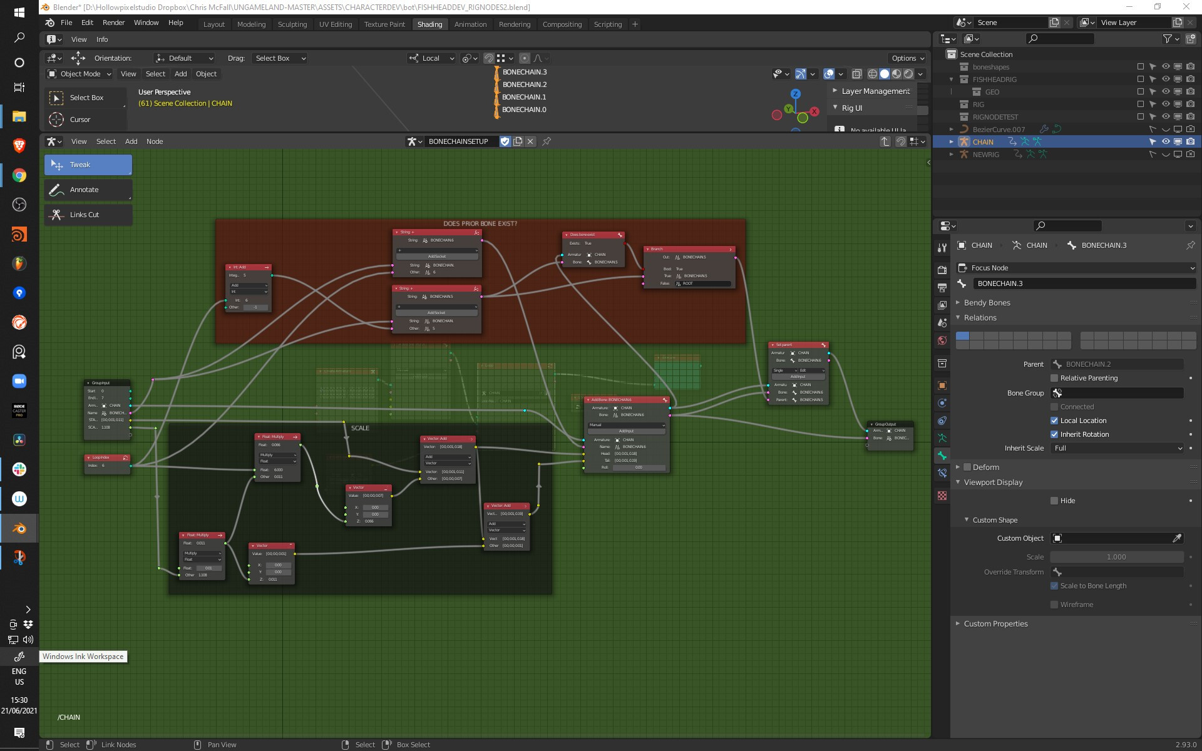Enable Relative Parenting checkbox
This screenshot has height=751, width=1202.
1054,378
